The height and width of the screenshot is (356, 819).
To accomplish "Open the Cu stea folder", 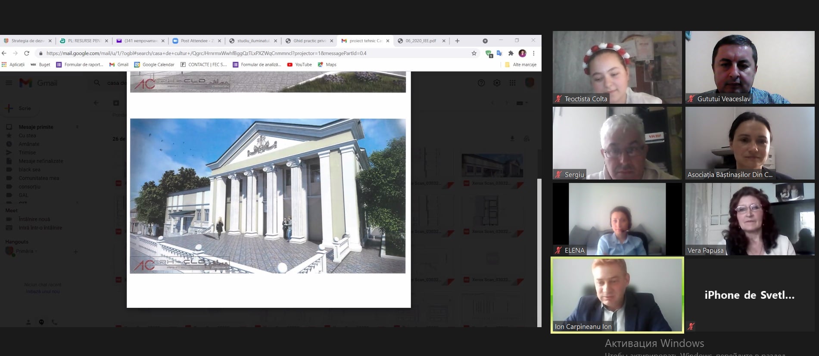I will point(27,136).
